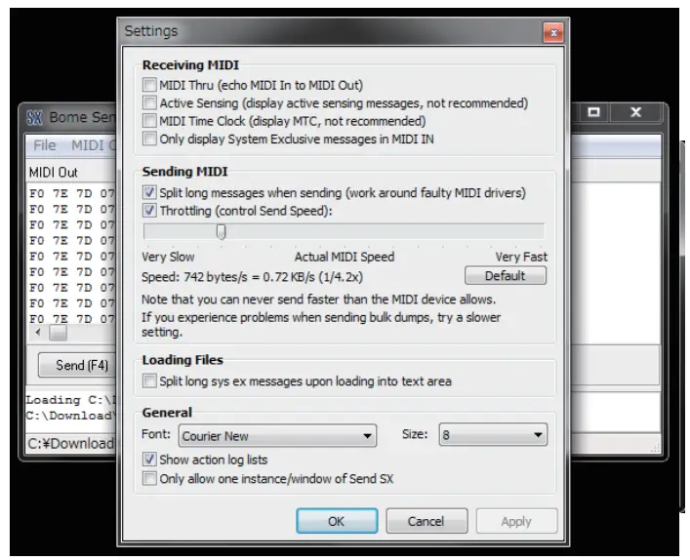Click Cancel in Settings dialog
The image size is (690, 560).
click(x=426, y=521)
